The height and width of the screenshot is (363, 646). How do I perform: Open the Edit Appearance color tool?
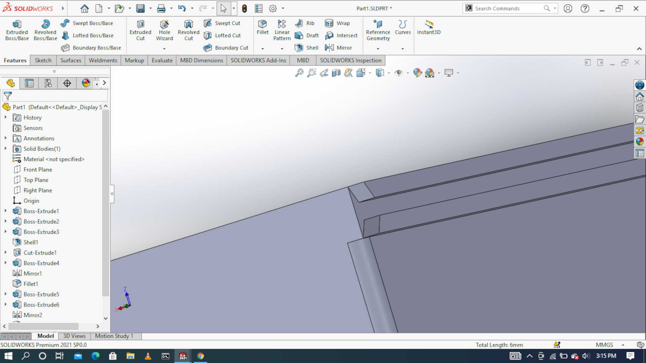click(417, 73)
